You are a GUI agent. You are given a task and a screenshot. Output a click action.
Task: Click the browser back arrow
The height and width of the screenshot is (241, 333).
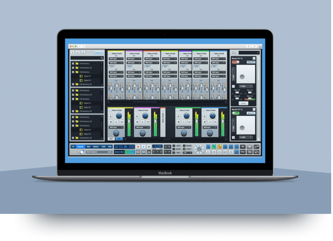[80, 46]
